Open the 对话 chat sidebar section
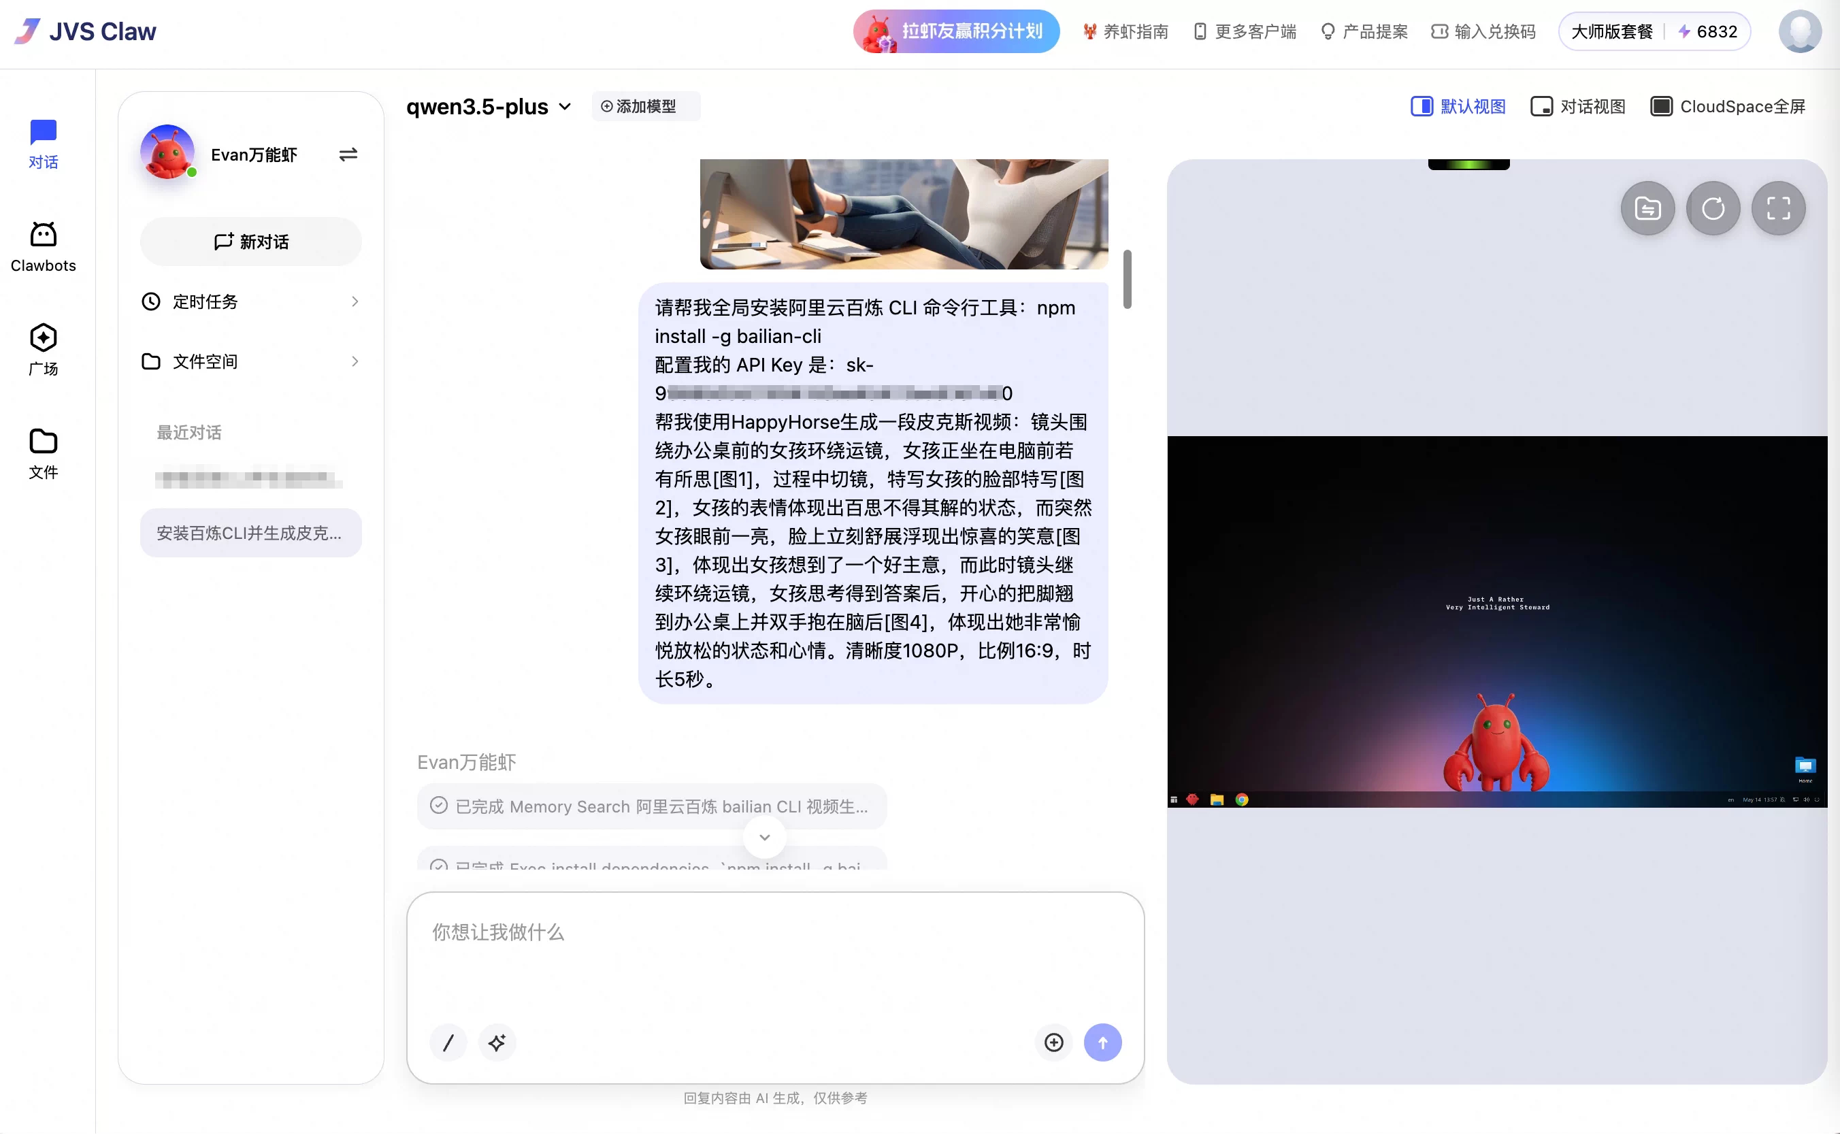 tap(43, 144)
